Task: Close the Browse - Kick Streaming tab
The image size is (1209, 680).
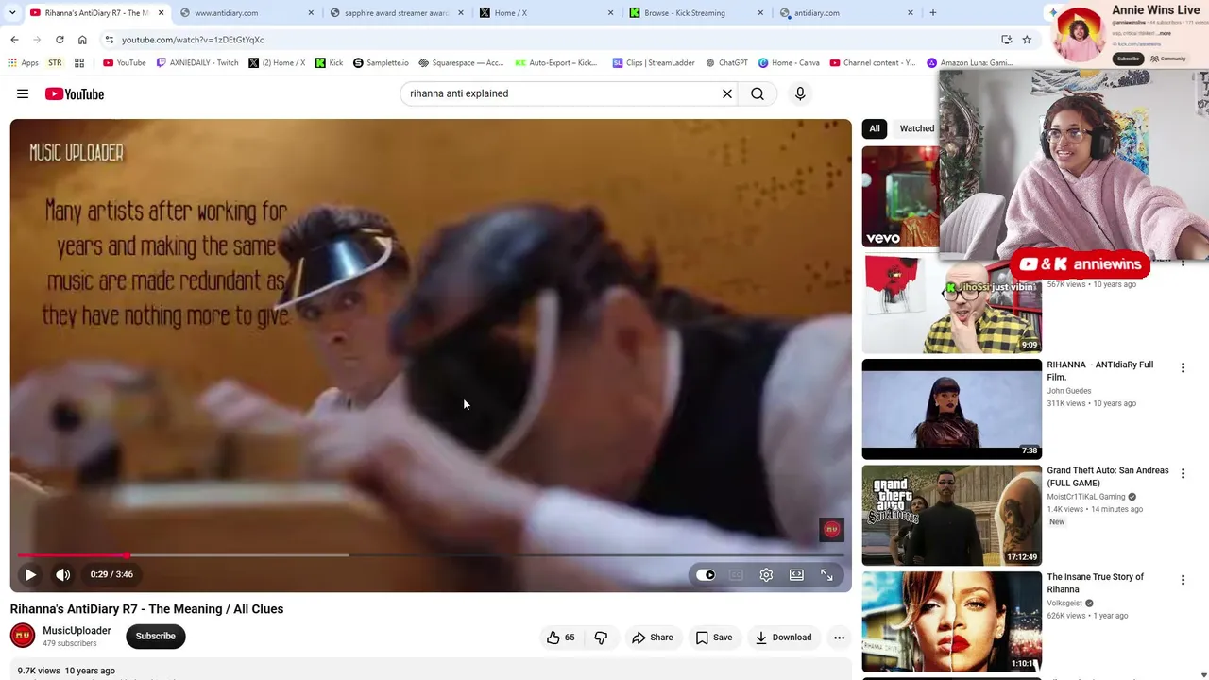Action: pyautogui.click(x=760, y=13)
